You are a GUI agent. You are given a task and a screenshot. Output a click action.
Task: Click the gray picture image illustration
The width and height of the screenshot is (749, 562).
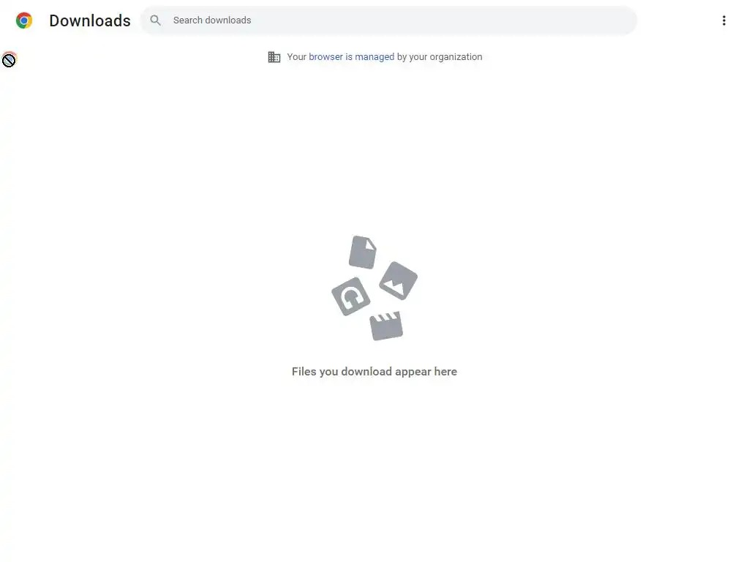[399, 280]
